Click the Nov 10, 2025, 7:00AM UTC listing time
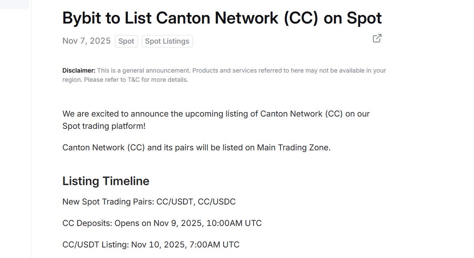 coord(185,245)
